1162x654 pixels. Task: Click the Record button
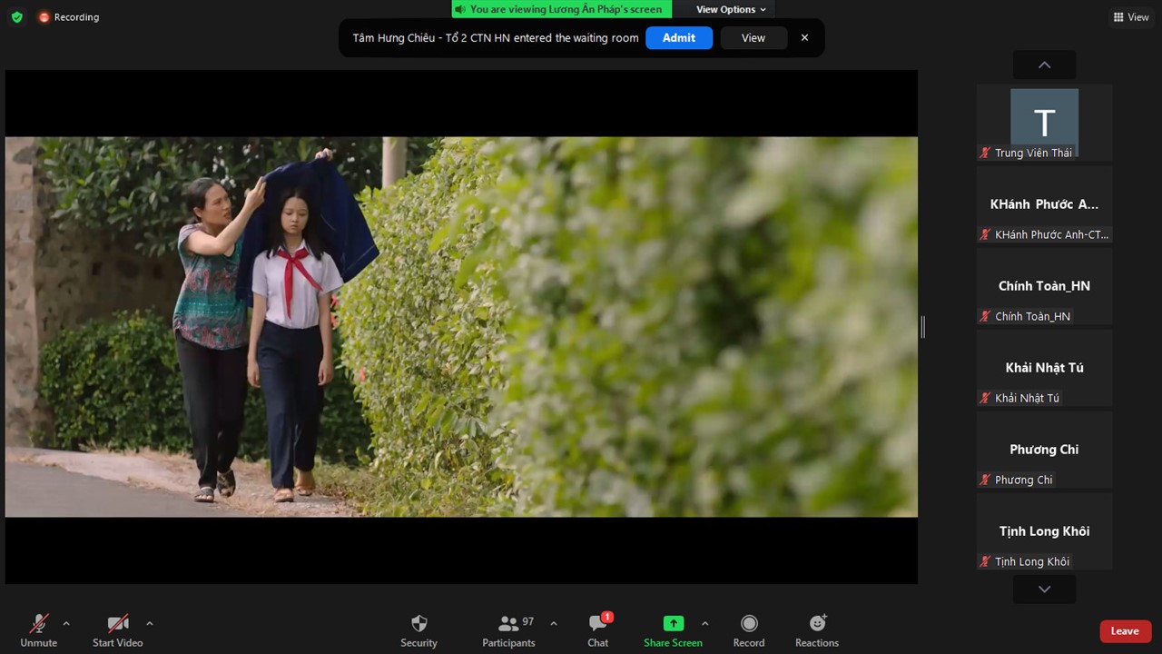(749, 629)
